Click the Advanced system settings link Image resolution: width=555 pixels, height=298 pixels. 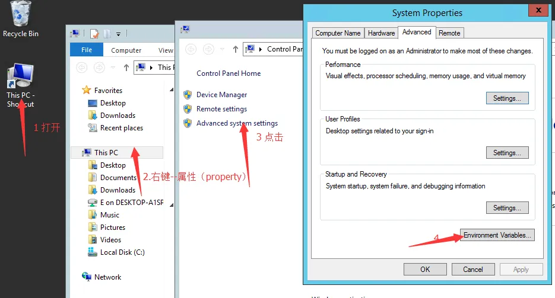tap(237, 123)
